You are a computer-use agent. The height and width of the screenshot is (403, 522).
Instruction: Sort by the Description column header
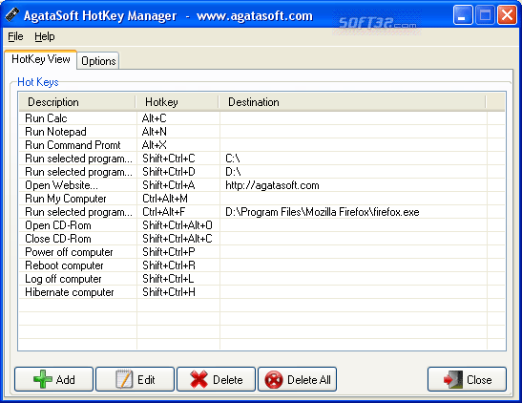point(77,102)
